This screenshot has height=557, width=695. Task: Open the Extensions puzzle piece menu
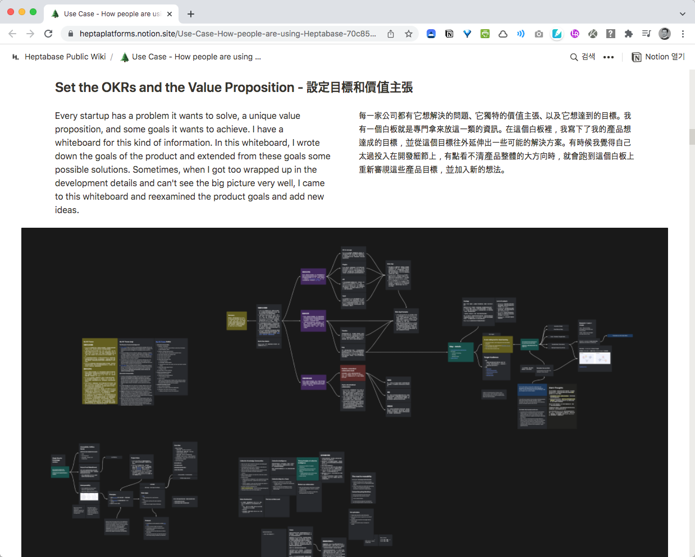(629, 34)
